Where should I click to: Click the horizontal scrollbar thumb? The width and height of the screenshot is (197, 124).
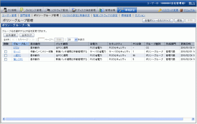click(x=94, y=119)
